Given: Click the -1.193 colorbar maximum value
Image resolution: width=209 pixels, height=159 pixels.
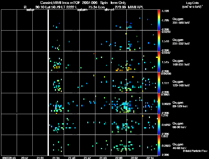Looking at the screenshot, I should 165,11.
